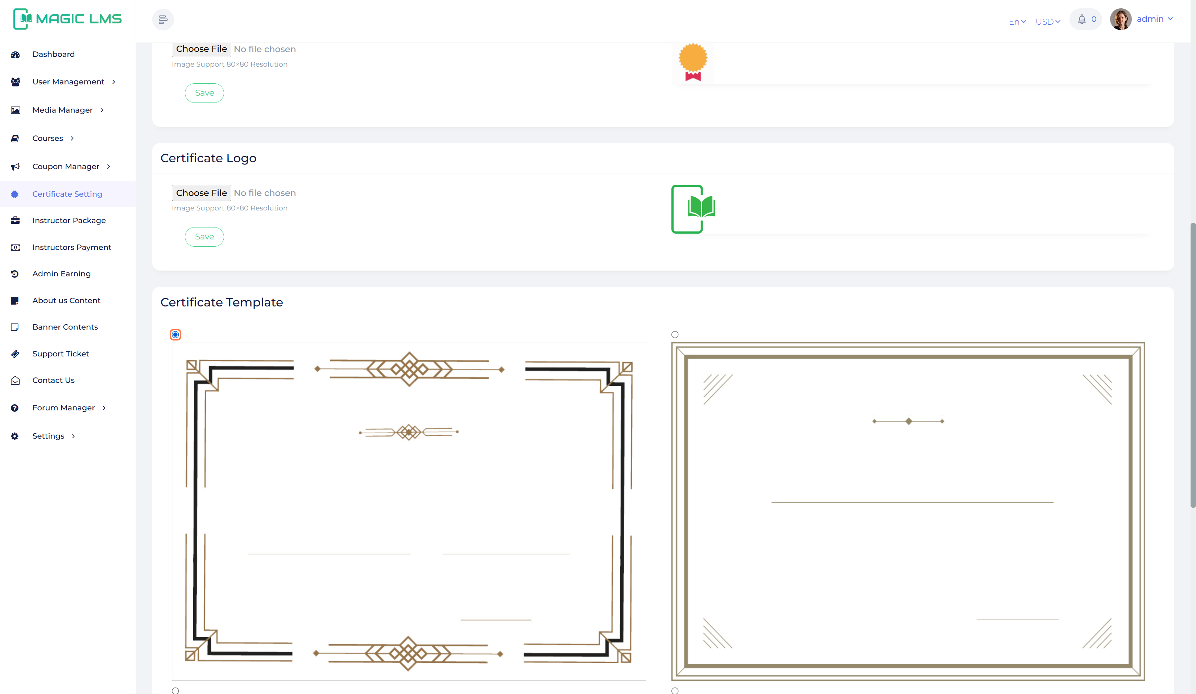
Task: Click the Dashboard gauge icon
Action: click(x=15, y=55)
